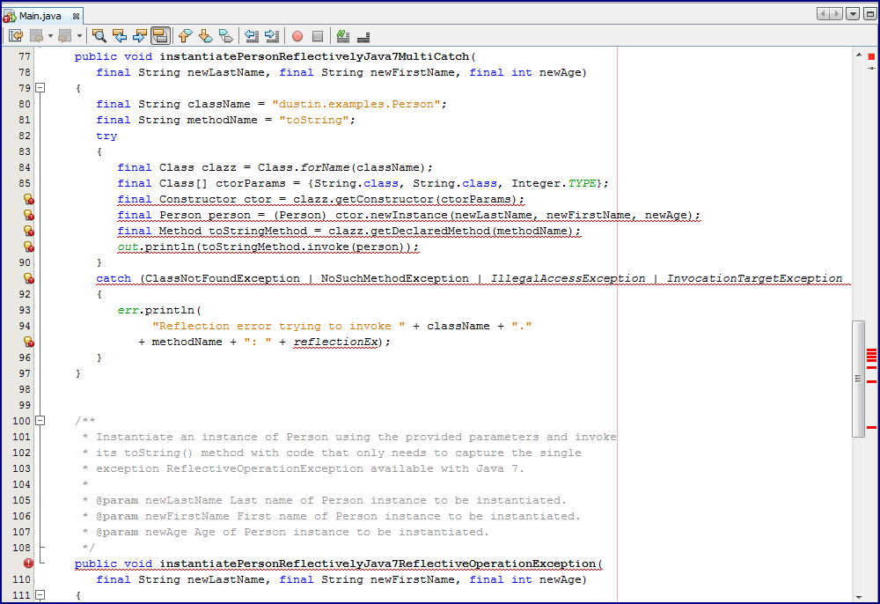Open the Back button history dropdown
The height and width of the screenshot is (604, 880).
point(49,36)
